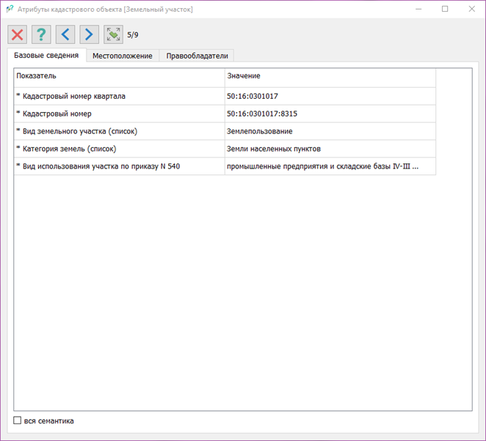Click the app icon in title bar
The width and height of the screenshot is (486, 441).
point(10,10)
